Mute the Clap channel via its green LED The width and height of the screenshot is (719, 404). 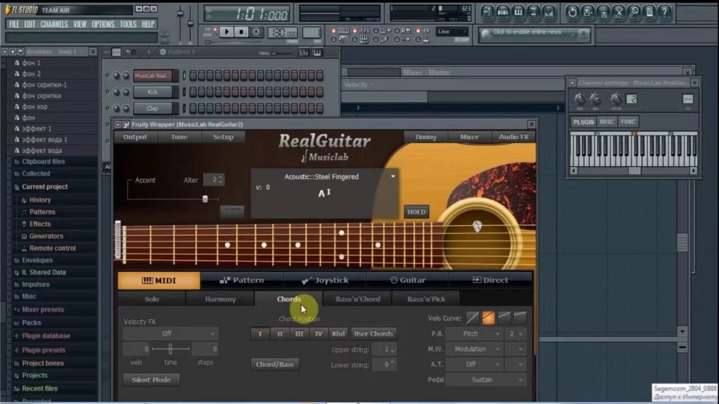[x=107, y=108]
